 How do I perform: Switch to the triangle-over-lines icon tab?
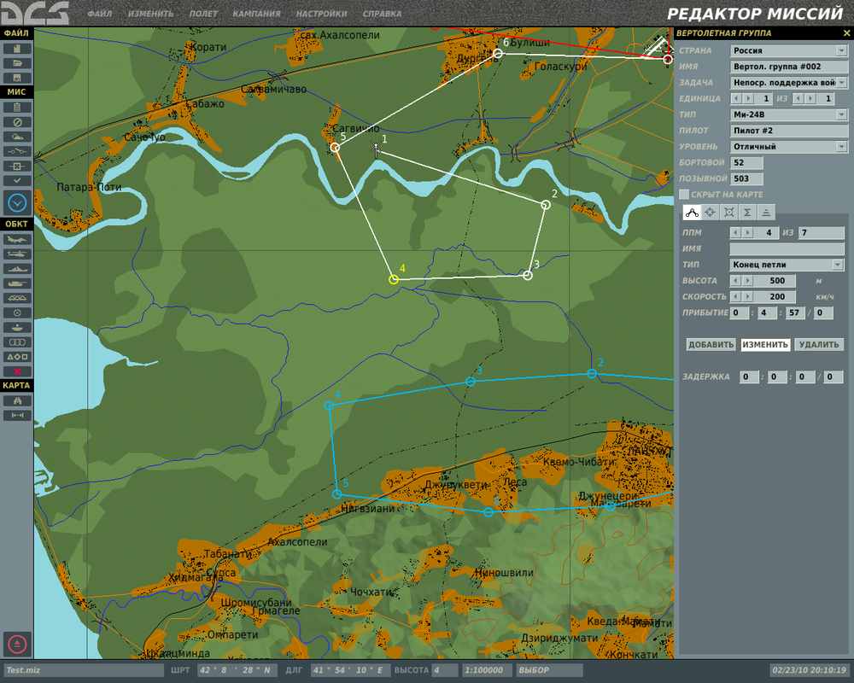point(766,213)
